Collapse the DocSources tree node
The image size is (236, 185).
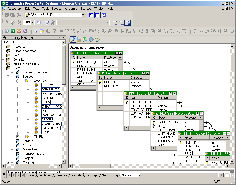click(17, 81)
